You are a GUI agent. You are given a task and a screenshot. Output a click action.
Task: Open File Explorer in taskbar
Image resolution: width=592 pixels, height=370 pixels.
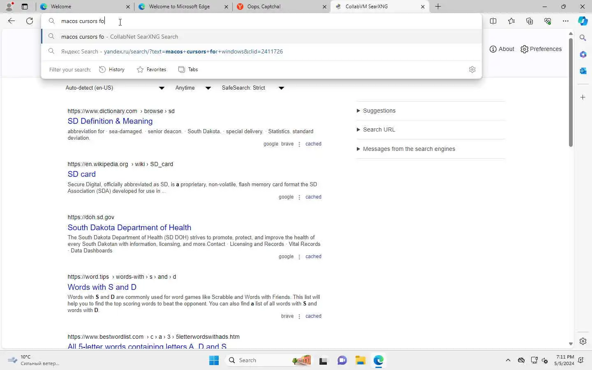tap(361, 361)
